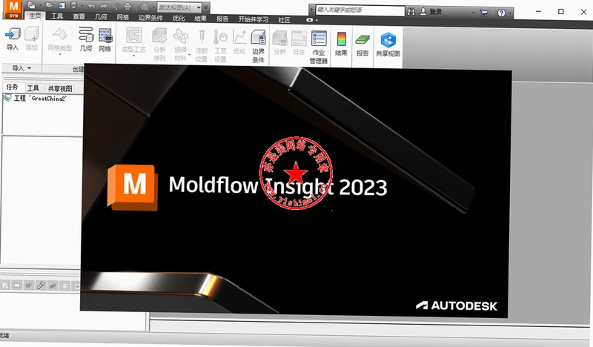Click the print icon in quick access toolbar
Viewport: 593px width, 347px height.
[127, 6]
